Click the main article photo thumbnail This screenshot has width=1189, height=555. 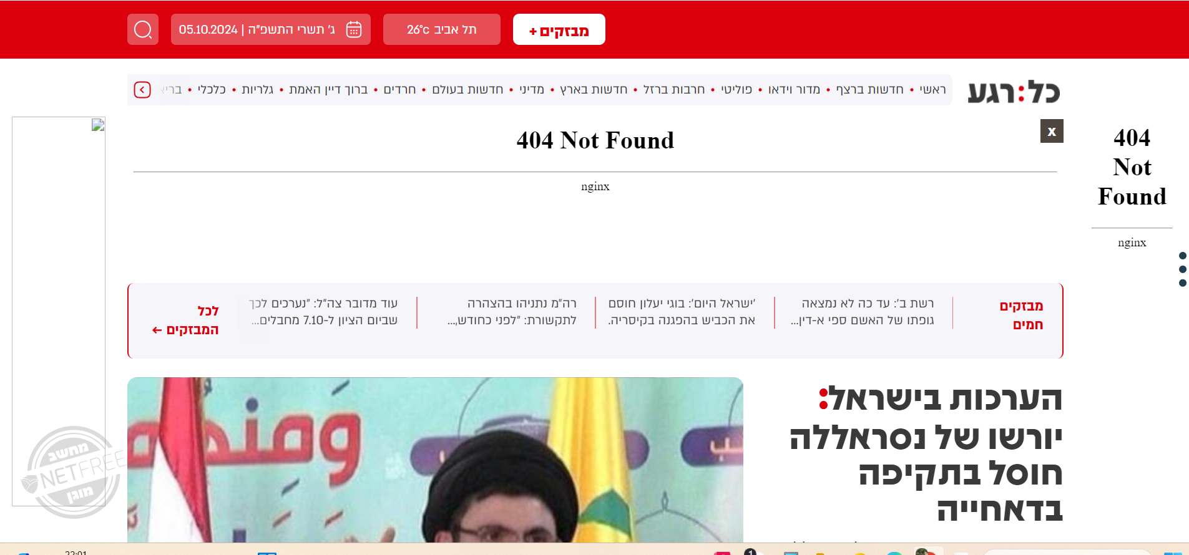click(x=435, y=460)
